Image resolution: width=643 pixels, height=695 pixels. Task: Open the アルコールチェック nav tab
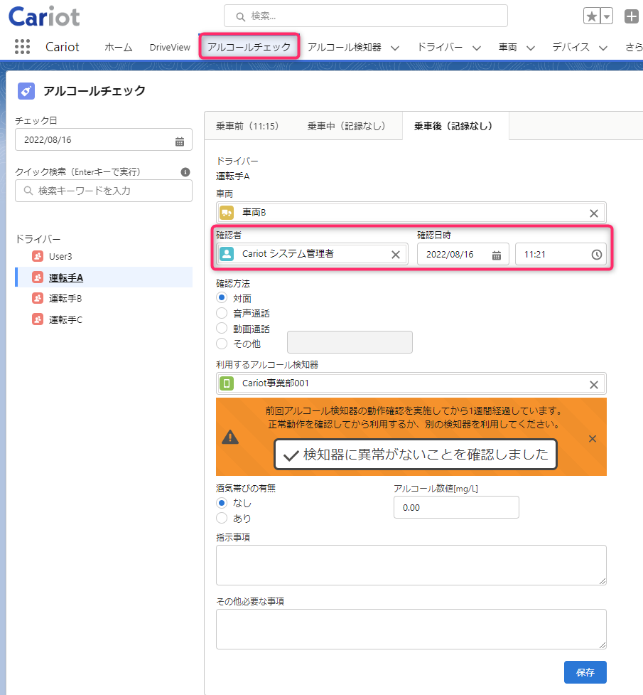(x=249, y=46)
